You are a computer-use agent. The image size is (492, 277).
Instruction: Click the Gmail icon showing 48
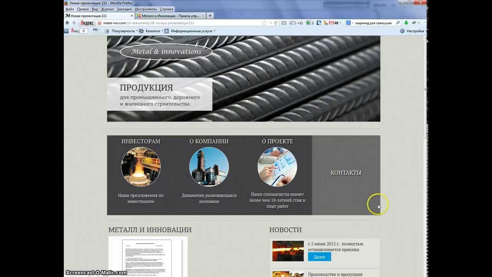[333, 23]
